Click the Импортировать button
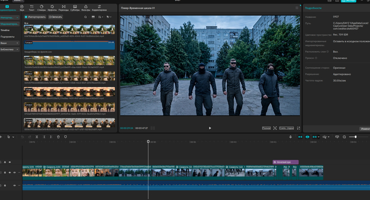The height and width of the screenshot is (200, 370). (x=35, y=17)
